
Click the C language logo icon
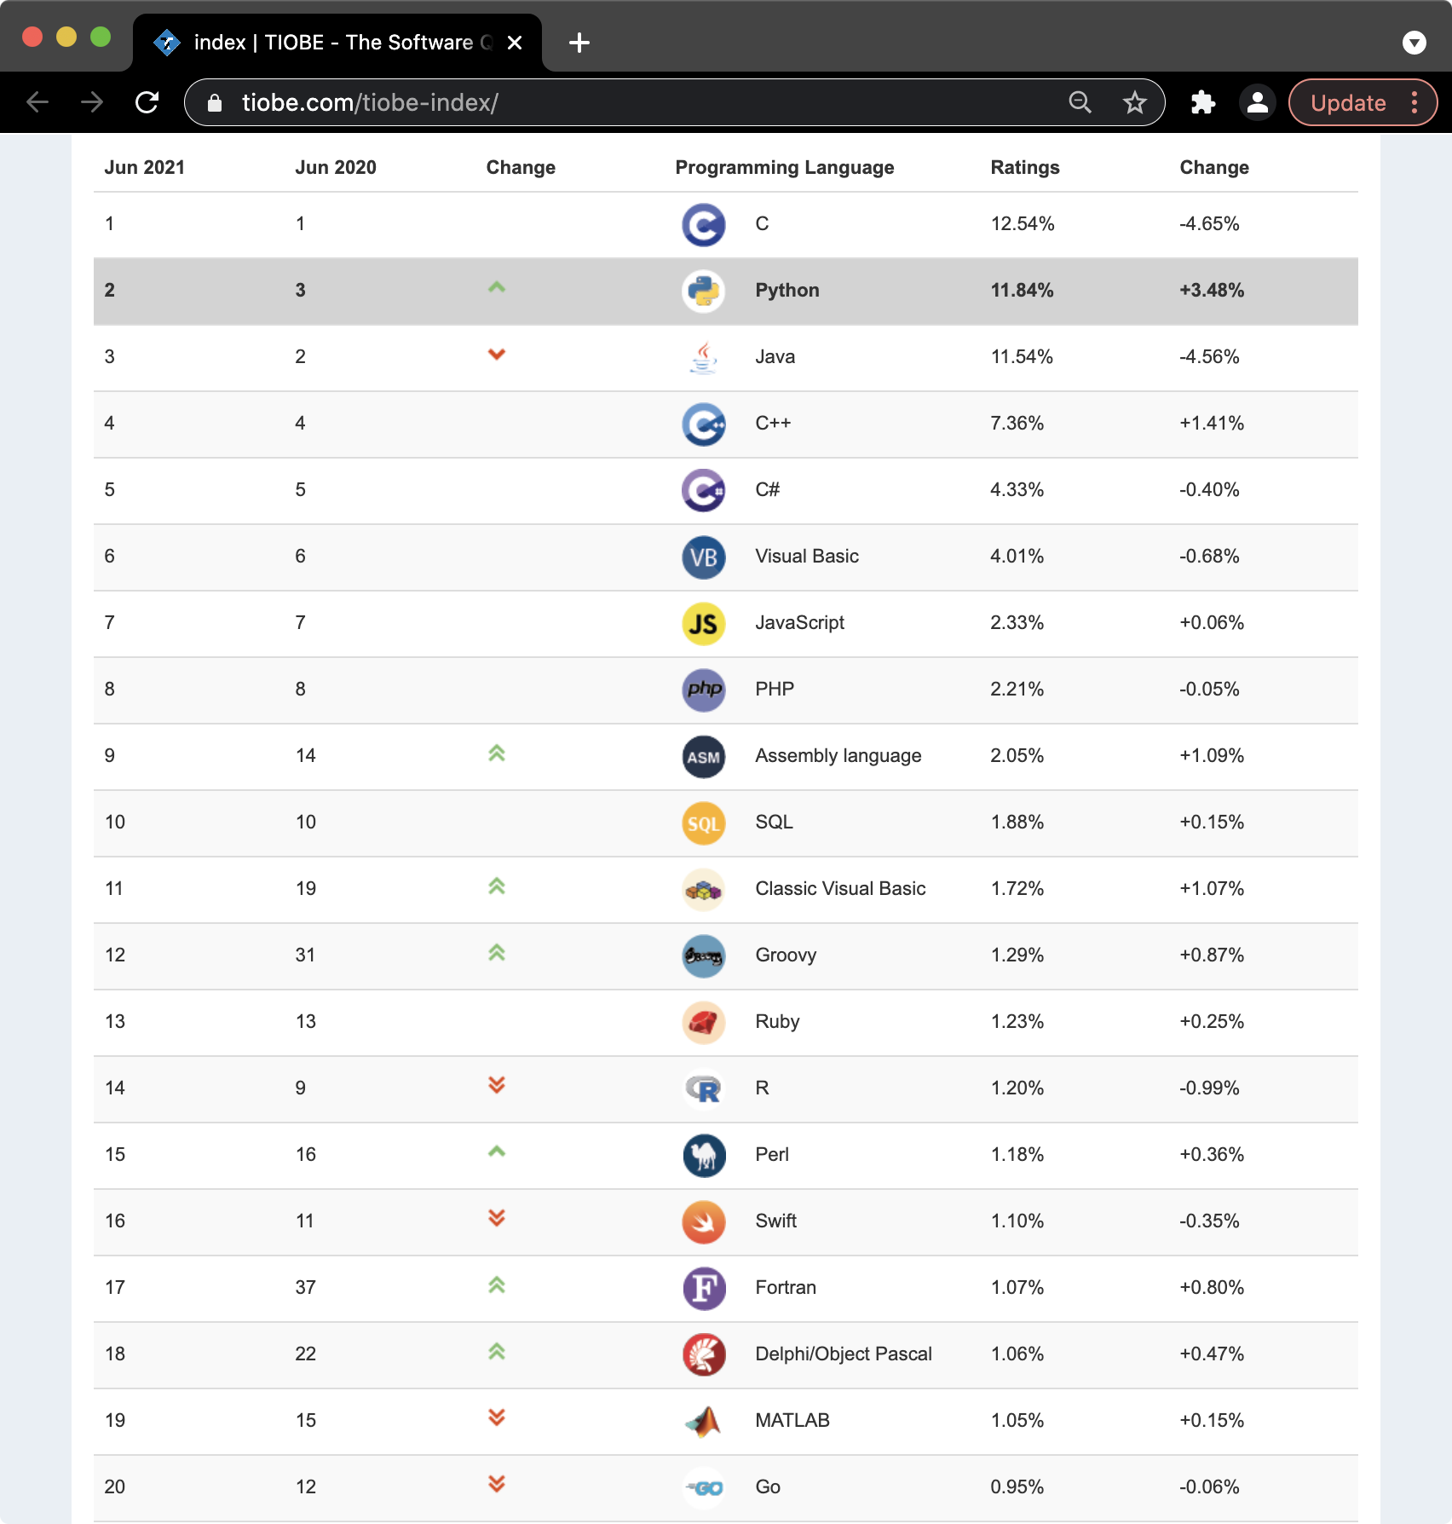click(x=704, y=225)
